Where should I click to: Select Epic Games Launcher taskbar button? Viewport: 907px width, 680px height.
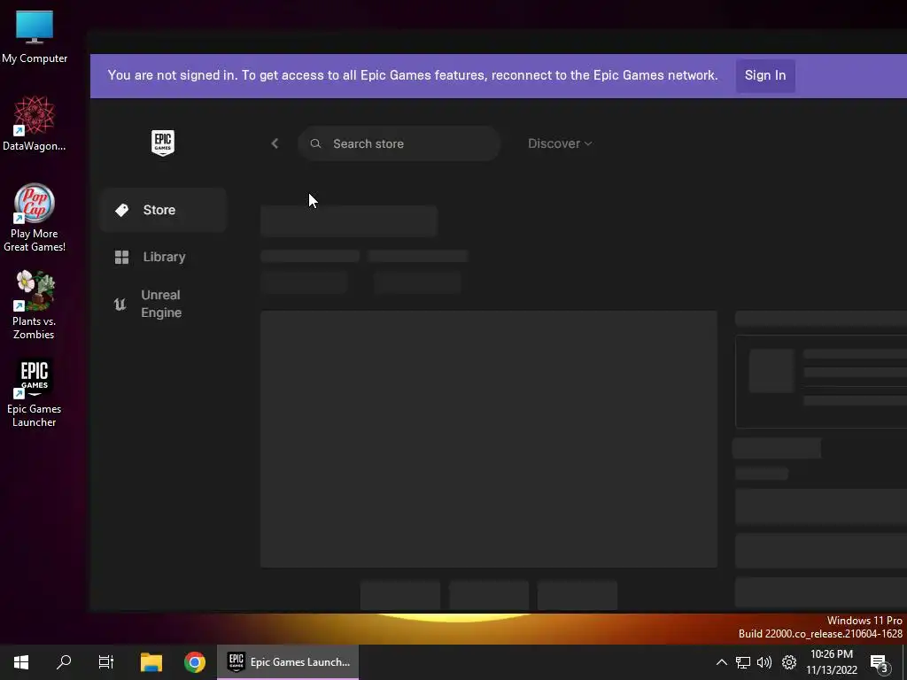click(x=288, y=662)
